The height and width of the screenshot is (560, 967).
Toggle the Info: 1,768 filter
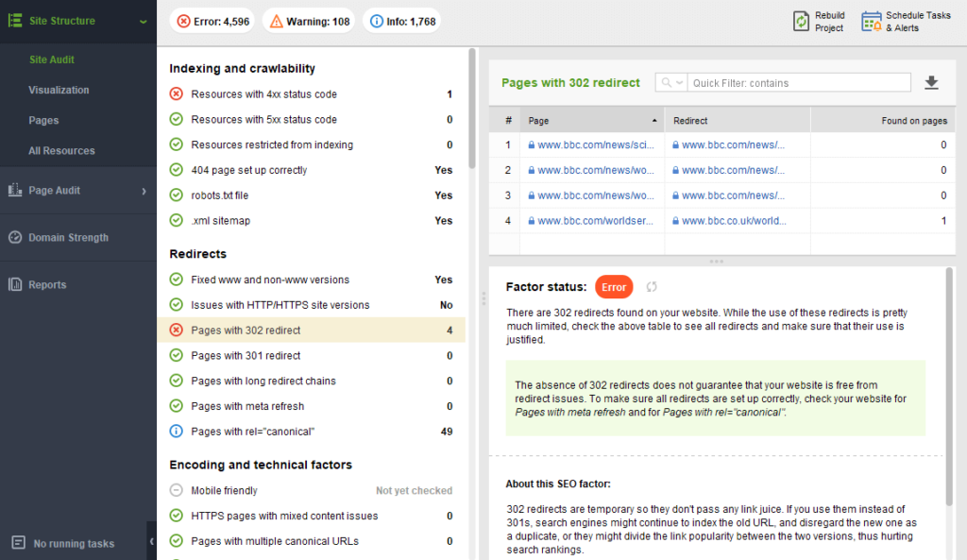coord(402,21)
